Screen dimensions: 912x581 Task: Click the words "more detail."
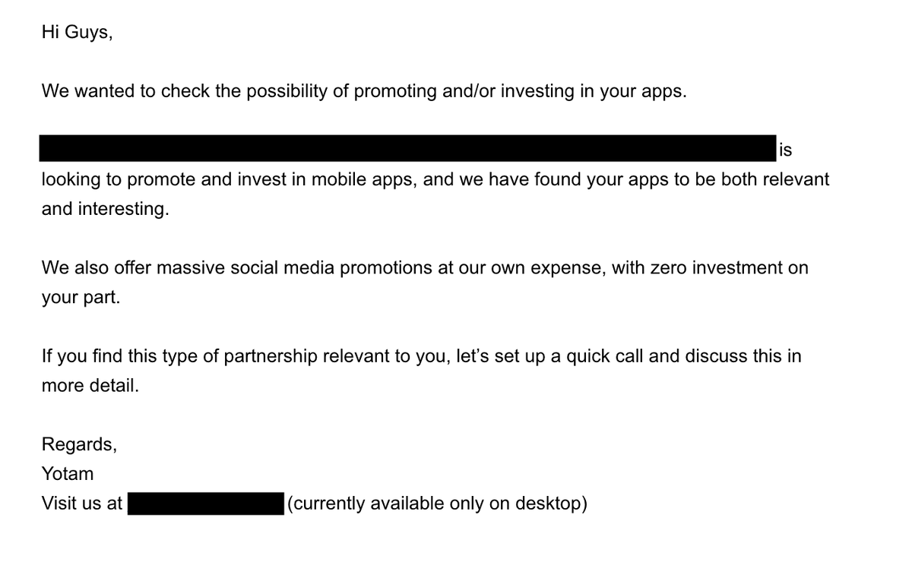[x=90, y=385]
